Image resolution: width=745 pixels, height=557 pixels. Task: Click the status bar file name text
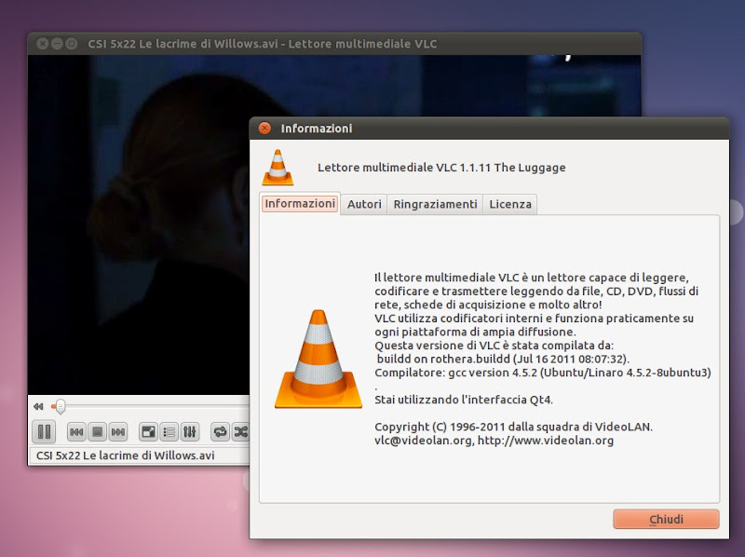tap(126, 455)
